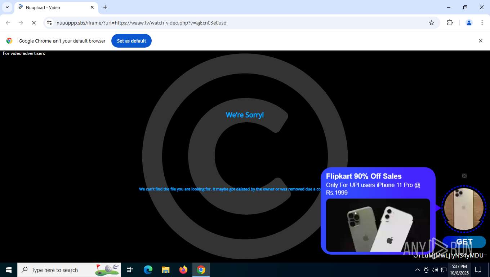Viewport: 490px width, 277px height.
Task: Launch Microsoft Edge from the taskbar
Action: point(148,270)
